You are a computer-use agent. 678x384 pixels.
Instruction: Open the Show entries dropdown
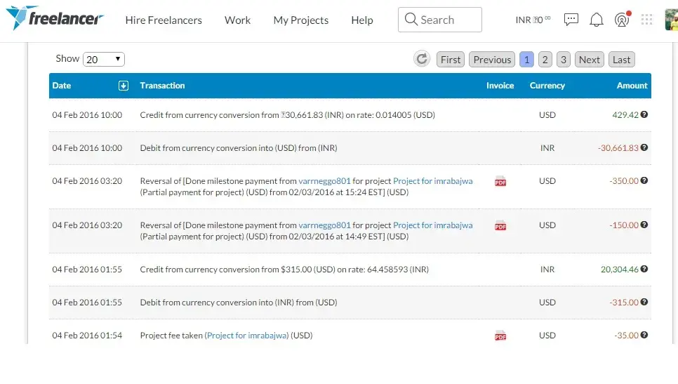pyautogui.click(x=103, y=60)
